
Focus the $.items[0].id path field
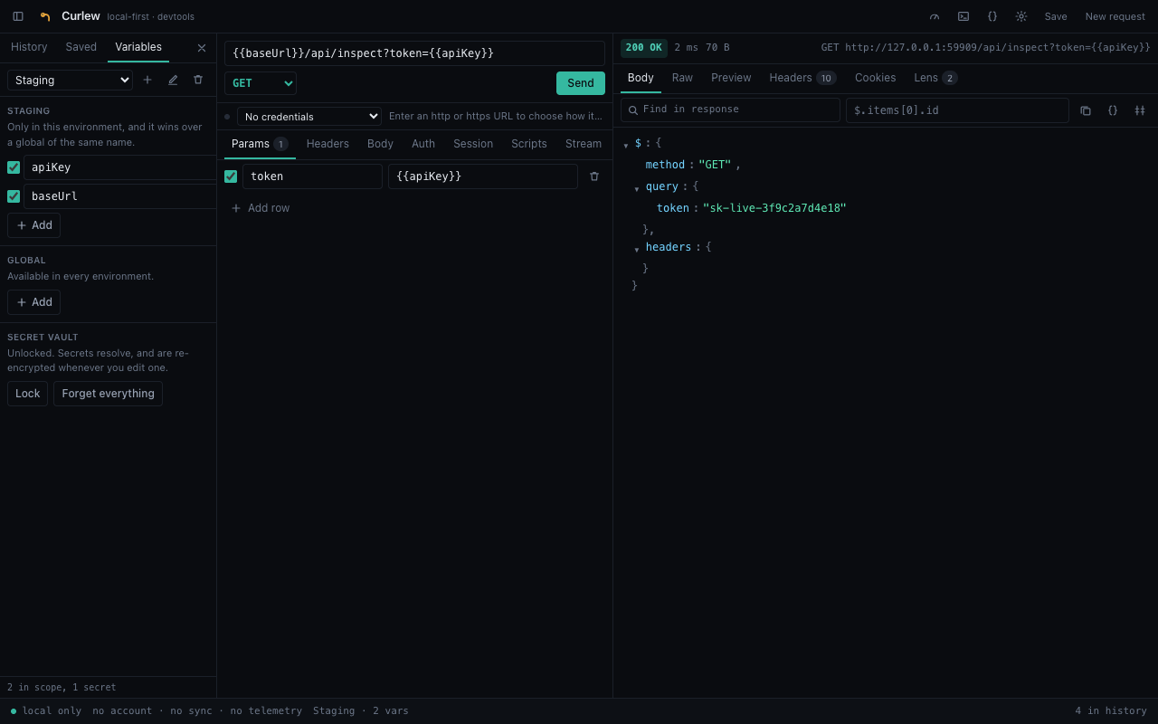(x=957, y=110)
